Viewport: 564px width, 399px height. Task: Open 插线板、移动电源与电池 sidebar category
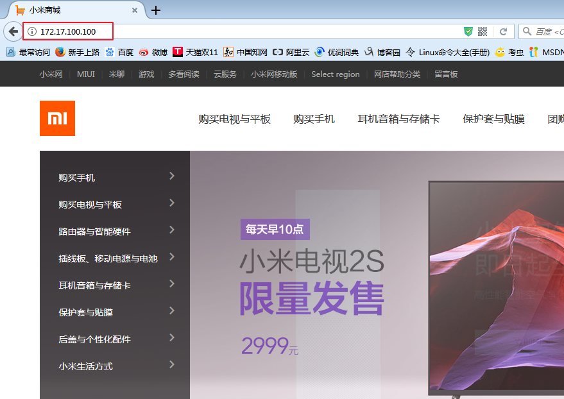pyautogui.click(x=108, y=259)
